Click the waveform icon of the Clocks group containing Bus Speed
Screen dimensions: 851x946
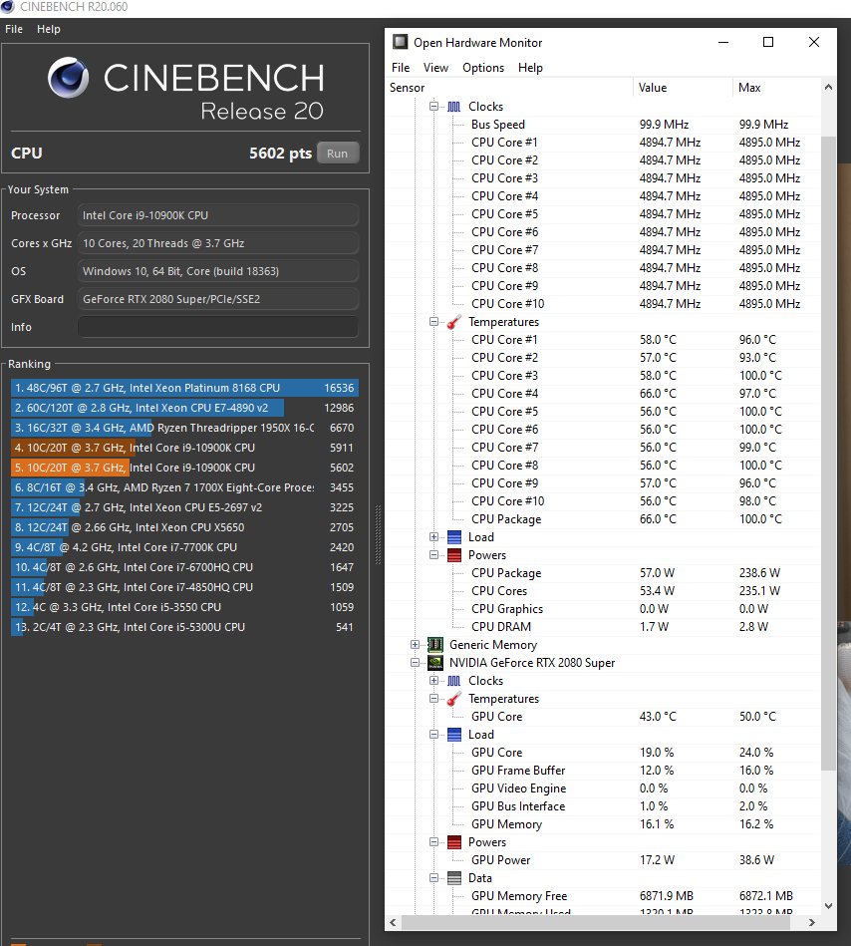click(x=454, y=107)
